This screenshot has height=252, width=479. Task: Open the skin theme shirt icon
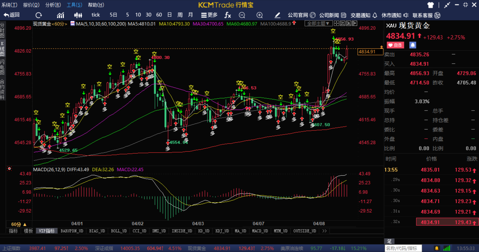point(430,5)
